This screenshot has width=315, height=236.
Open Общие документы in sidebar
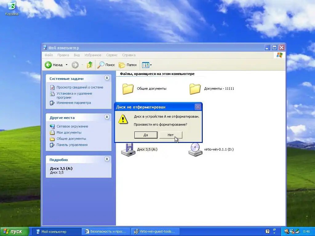pyautogui.click(x=71, y=139)
